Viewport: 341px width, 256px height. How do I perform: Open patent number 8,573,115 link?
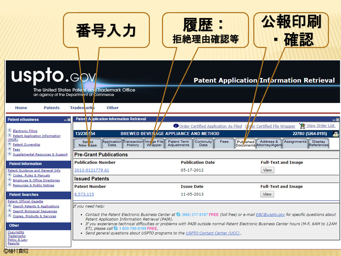tap(84, 194)
